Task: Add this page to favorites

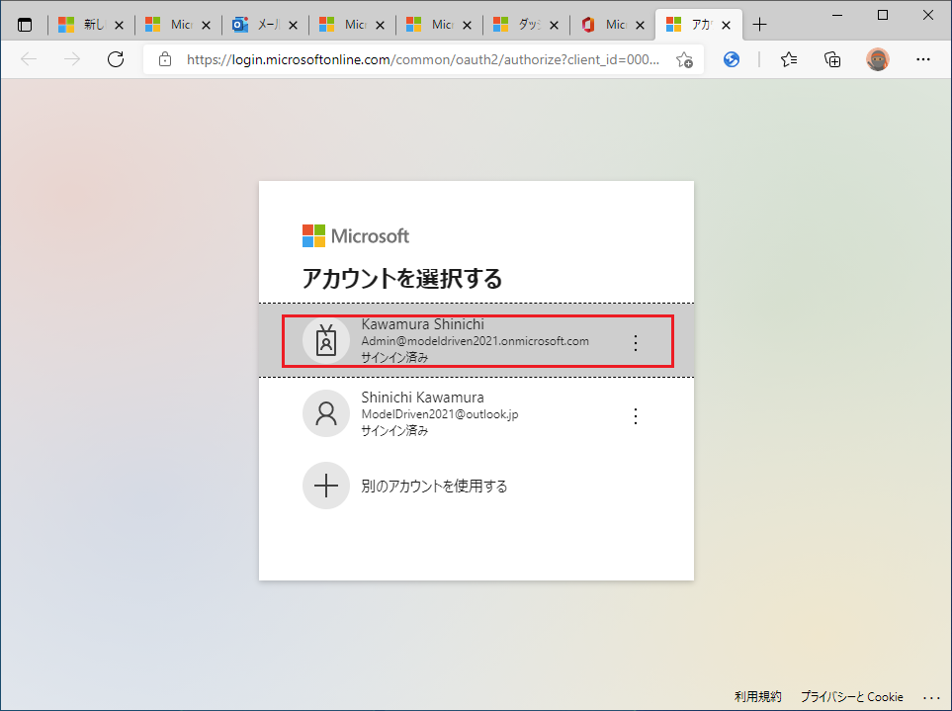Action: (684, 59)
